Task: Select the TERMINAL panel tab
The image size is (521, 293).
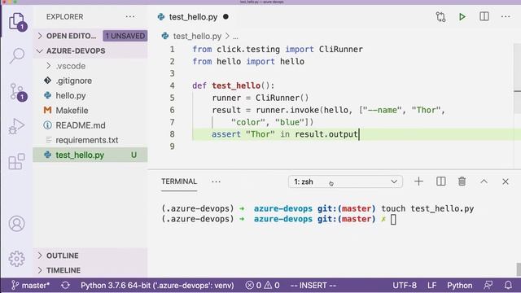Action: point(179,181)
